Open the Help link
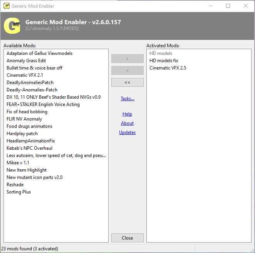This screenshot has height=253, width=255. (x=127, y=114)
